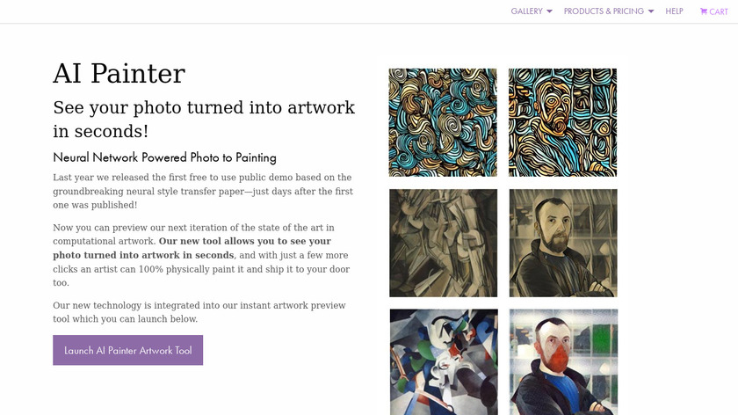The height and width of the screenshot is (415, 738).
Task: Go to the Help page
Action: click(x=674, y=11)
